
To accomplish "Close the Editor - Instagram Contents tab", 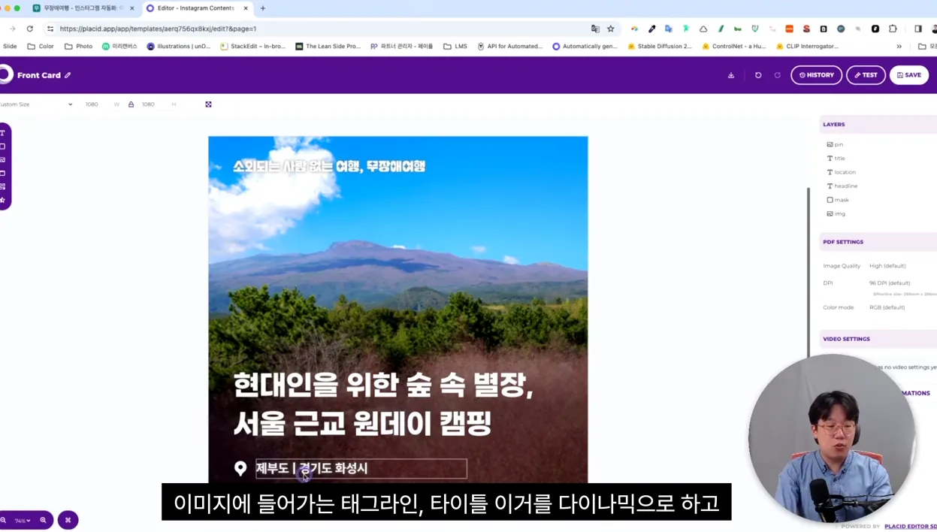I will (x=246, y=8).
